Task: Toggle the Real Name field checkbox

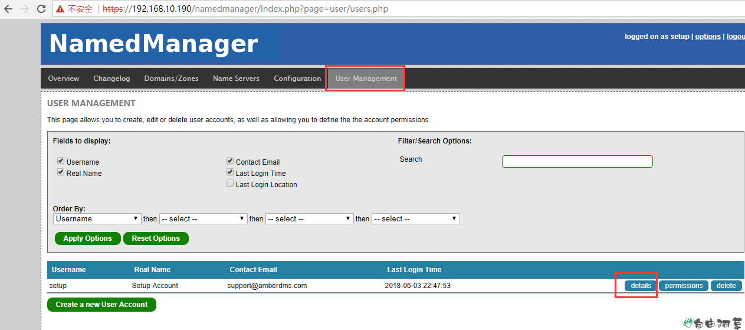Action: 61,172
